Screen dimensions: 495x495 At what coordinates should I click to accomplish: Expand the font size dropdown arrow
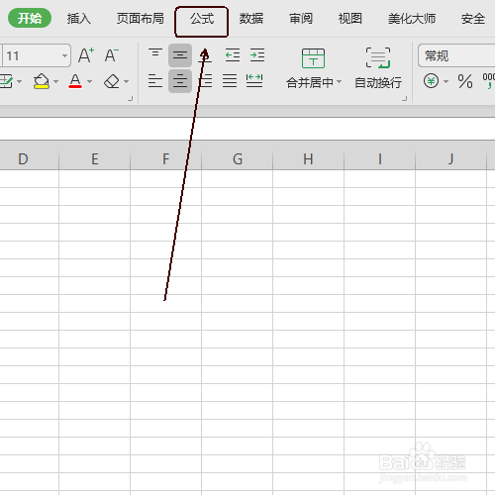pyautogui.click(x=65, y=55)
